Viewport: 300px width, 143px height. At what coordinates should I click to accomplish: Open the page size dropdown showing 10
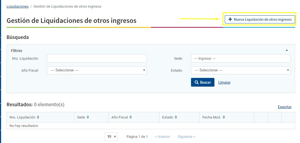(111, 137)
